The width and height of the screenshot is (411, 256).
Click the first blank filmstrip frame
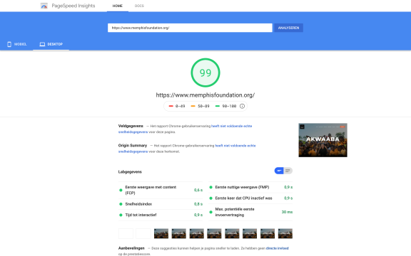pyautogui.click(x=126, y=233)
